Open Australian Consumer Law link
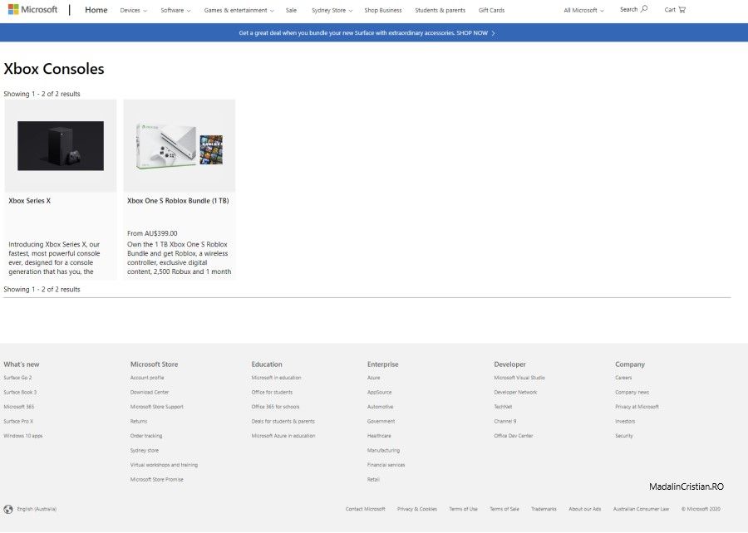748x533 pixels. point(641,509)
